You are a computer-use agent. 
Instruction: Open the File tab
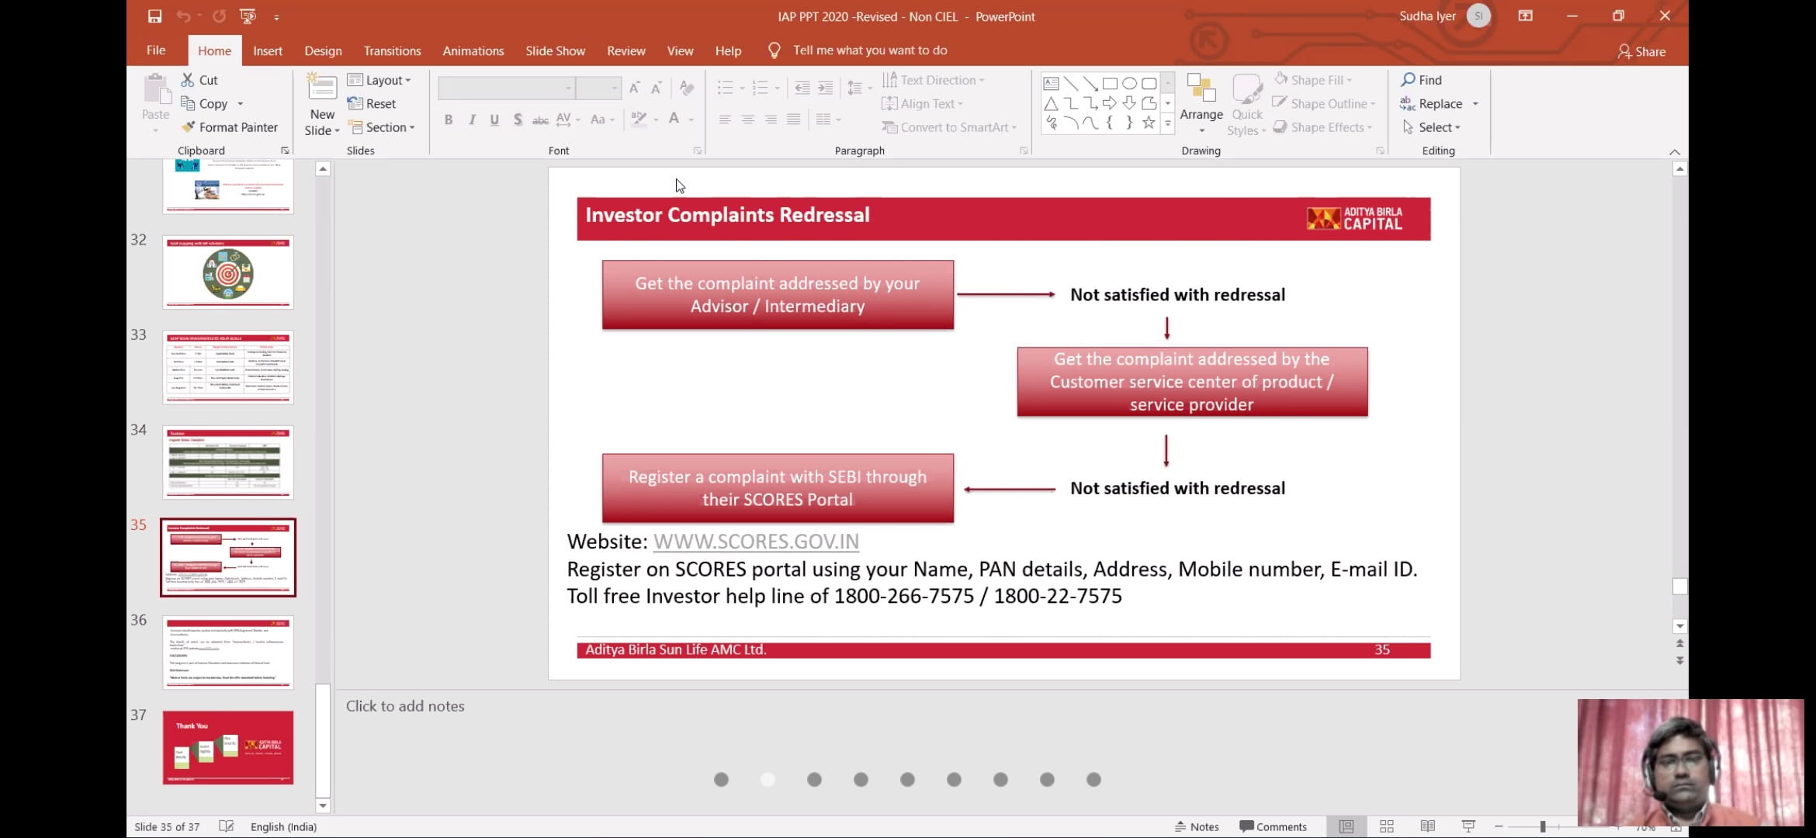pyautogui.click(x=156, y=50)
